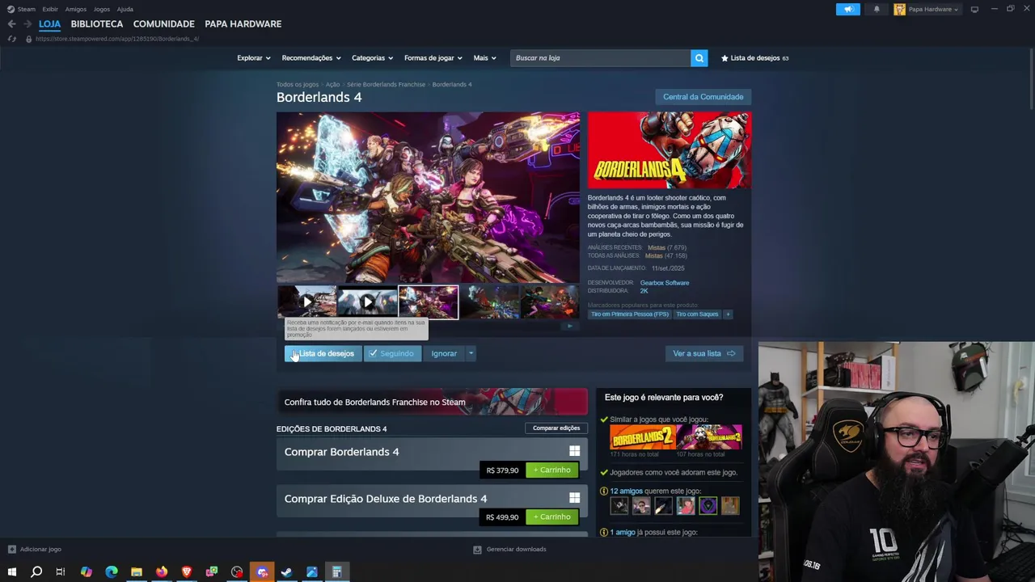
Task: Click the Gerenciar downloads icon
Action: click(477, 549)
